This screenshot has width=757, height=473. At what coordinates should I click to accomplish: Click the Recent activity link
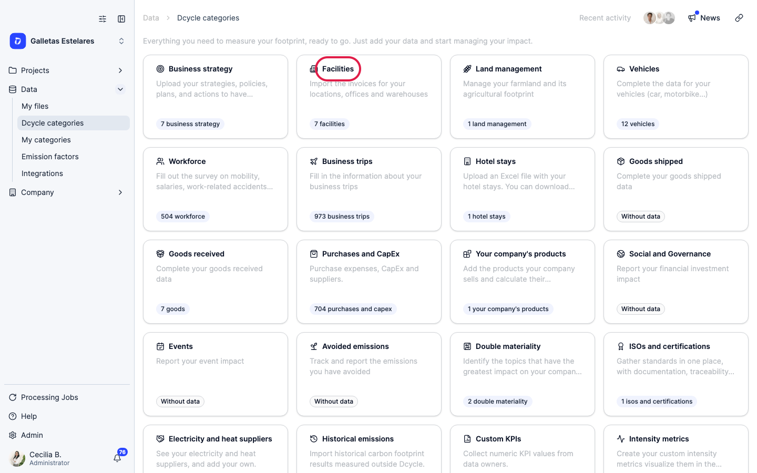pyautogui.click(x=605, y=18)
